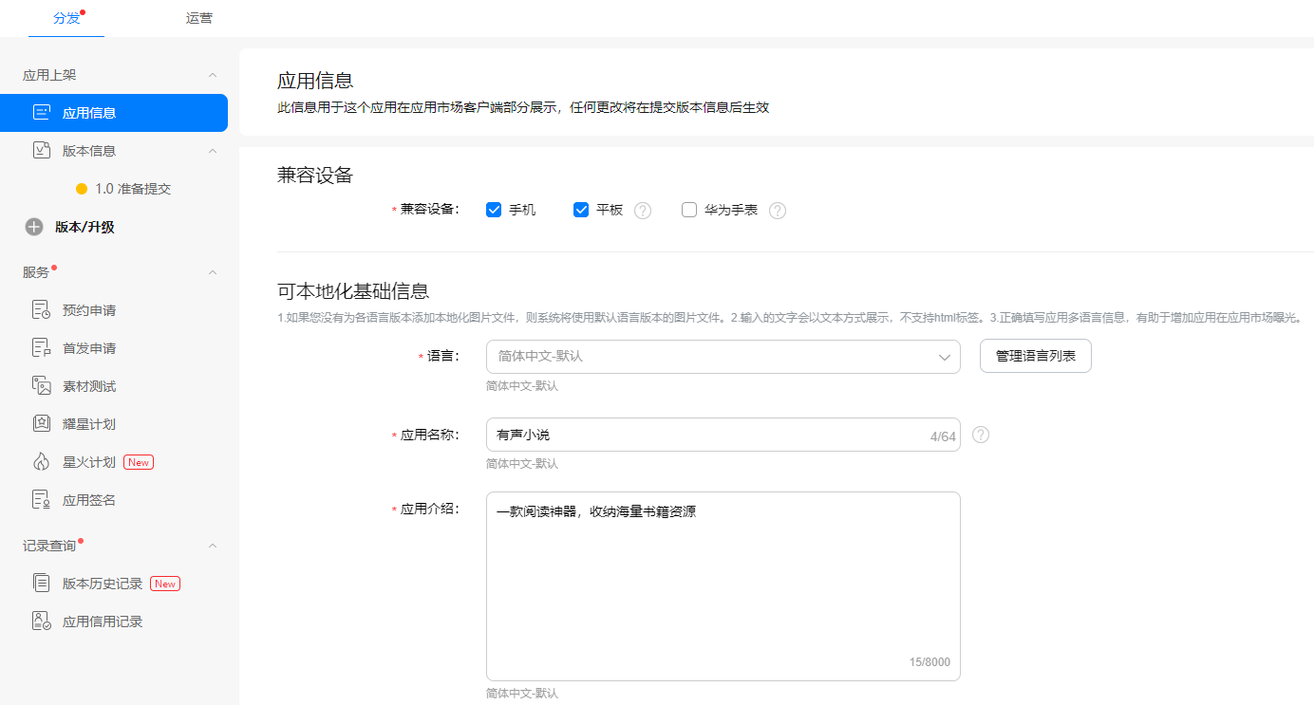Click New badge beside 星火计划
The width and height of the screenshot is (1314, 705).
[x=139, y=462]
